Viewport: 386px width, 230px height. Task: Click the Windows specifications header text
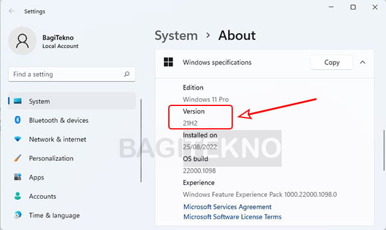pyautogui.click(x=217, y=63)
